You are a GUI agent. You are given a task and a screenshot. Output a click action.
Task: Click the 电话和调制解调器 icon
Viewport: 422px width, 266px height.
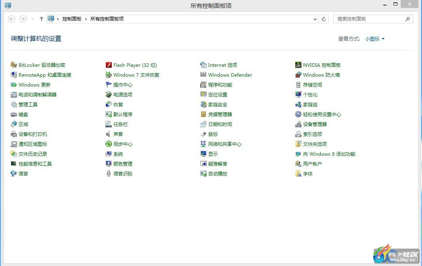14,94
